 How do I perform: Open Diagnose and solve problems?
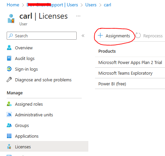click(x=43, y=80)
